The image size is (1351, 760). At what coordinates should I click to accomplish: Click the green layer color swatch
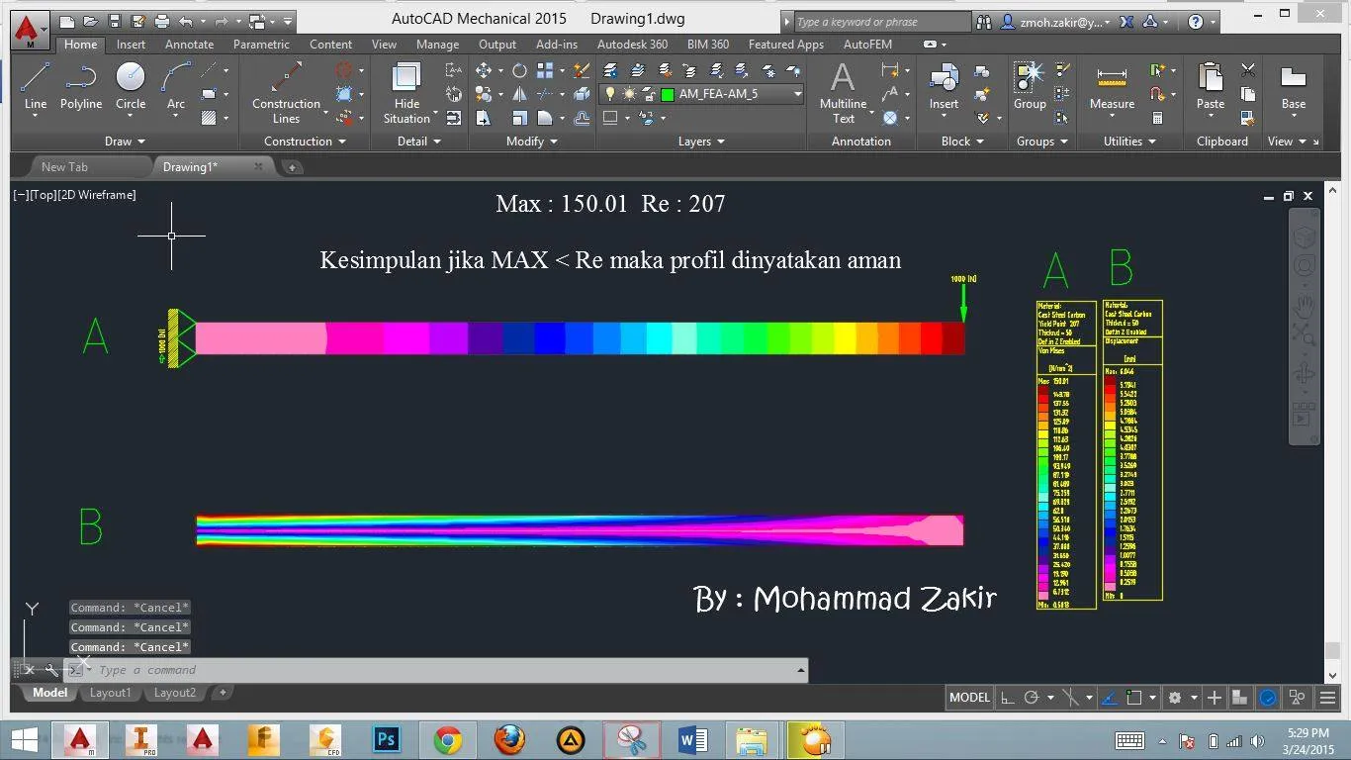click(668, 93)
